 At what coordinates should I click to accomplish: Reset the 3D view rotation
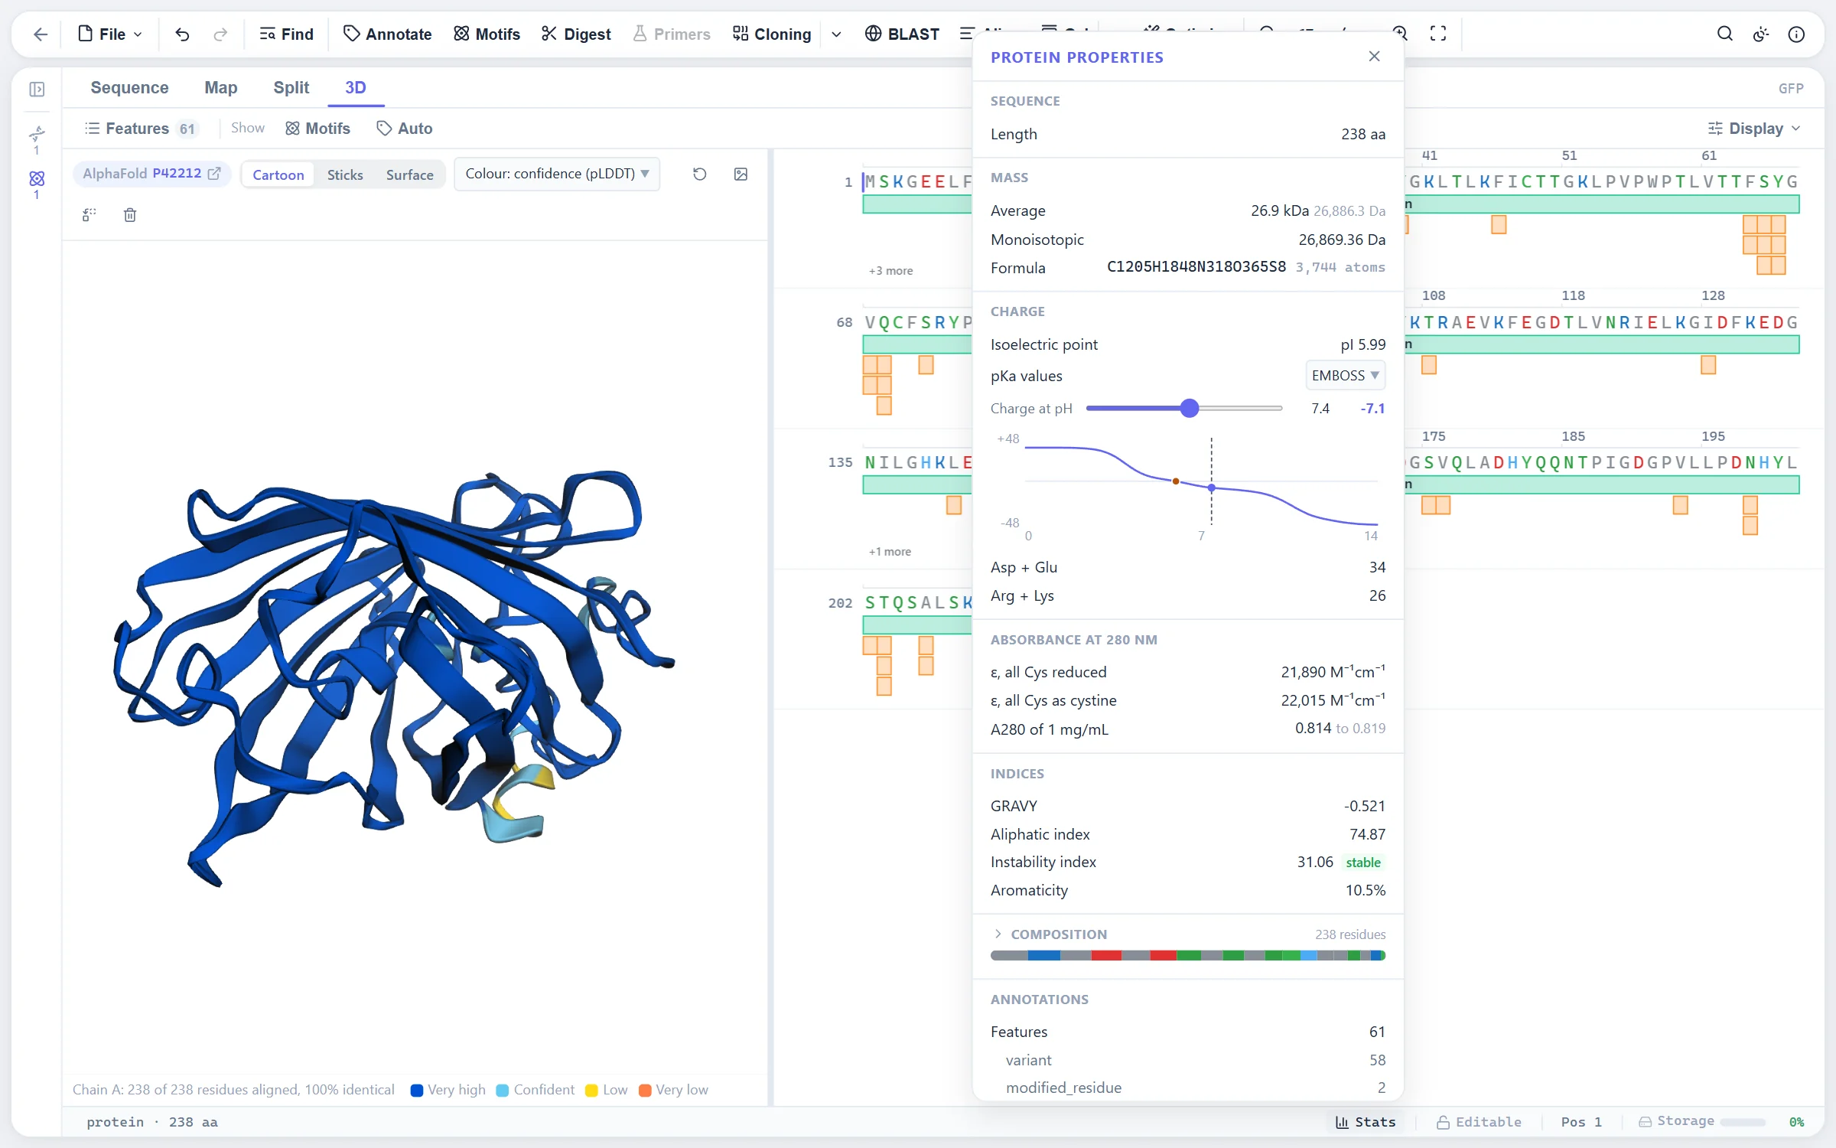699,174
